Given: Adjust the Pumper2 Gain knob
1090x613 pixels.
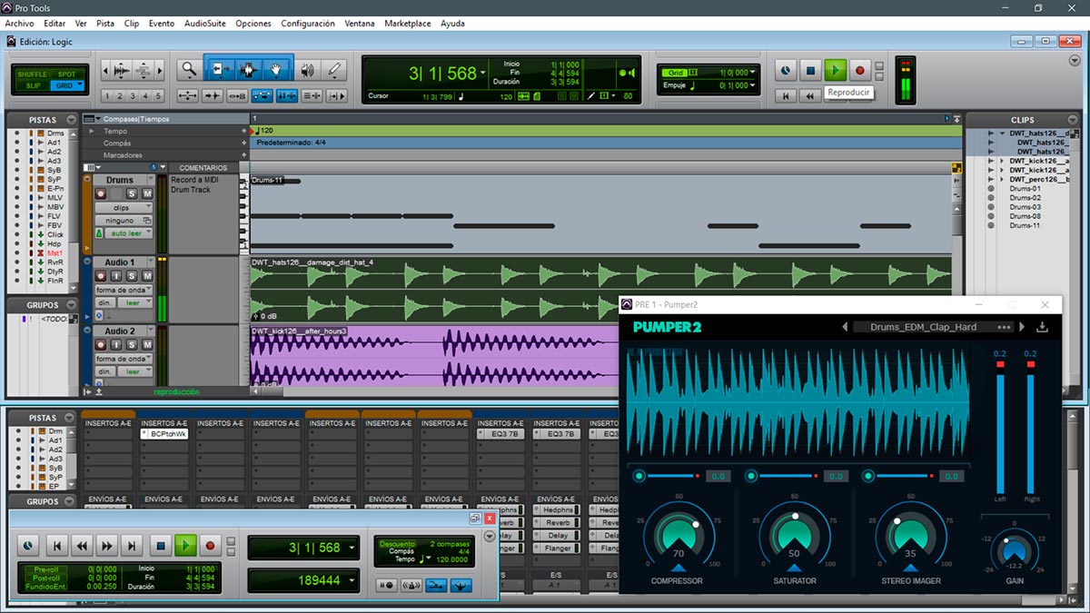Looking at the screenshot, I should coord(1015,550).
